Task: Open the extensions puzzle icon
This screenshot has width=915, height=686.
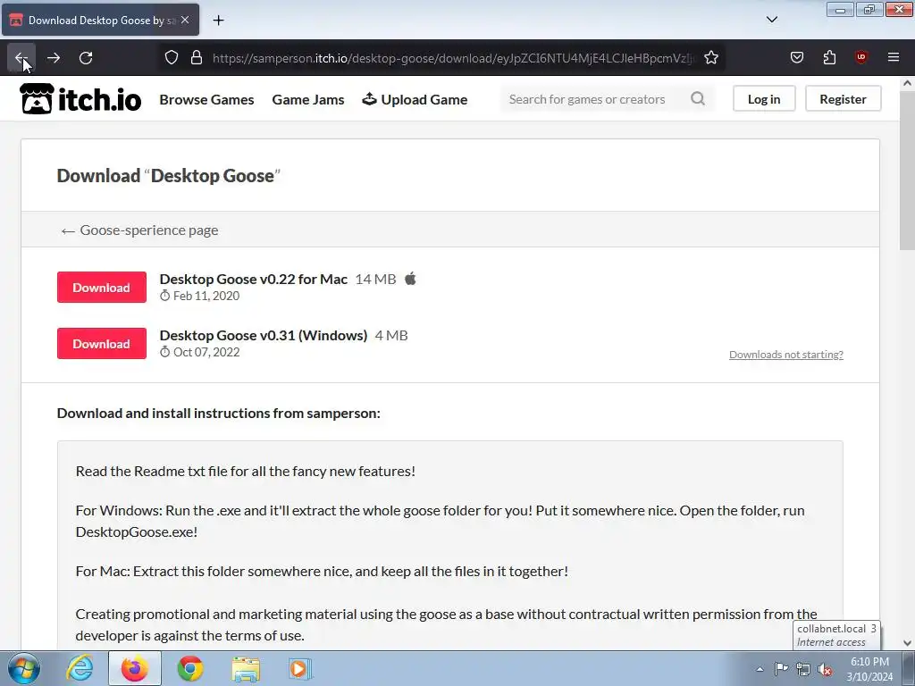Action: tap(829, 58)
